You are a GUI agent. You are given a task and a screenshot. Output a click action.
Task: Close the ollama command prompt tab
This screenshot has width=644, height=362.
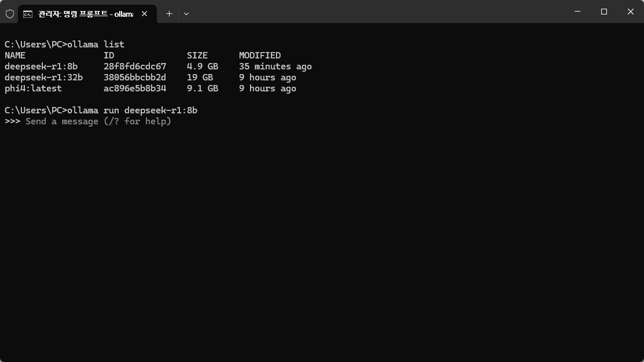pos(144,14)
